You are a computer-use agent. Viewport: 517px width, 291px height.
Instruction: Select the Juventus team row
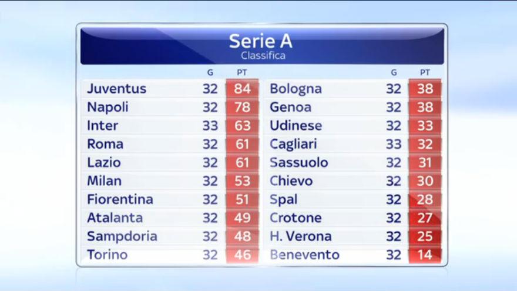click(170, 88)
